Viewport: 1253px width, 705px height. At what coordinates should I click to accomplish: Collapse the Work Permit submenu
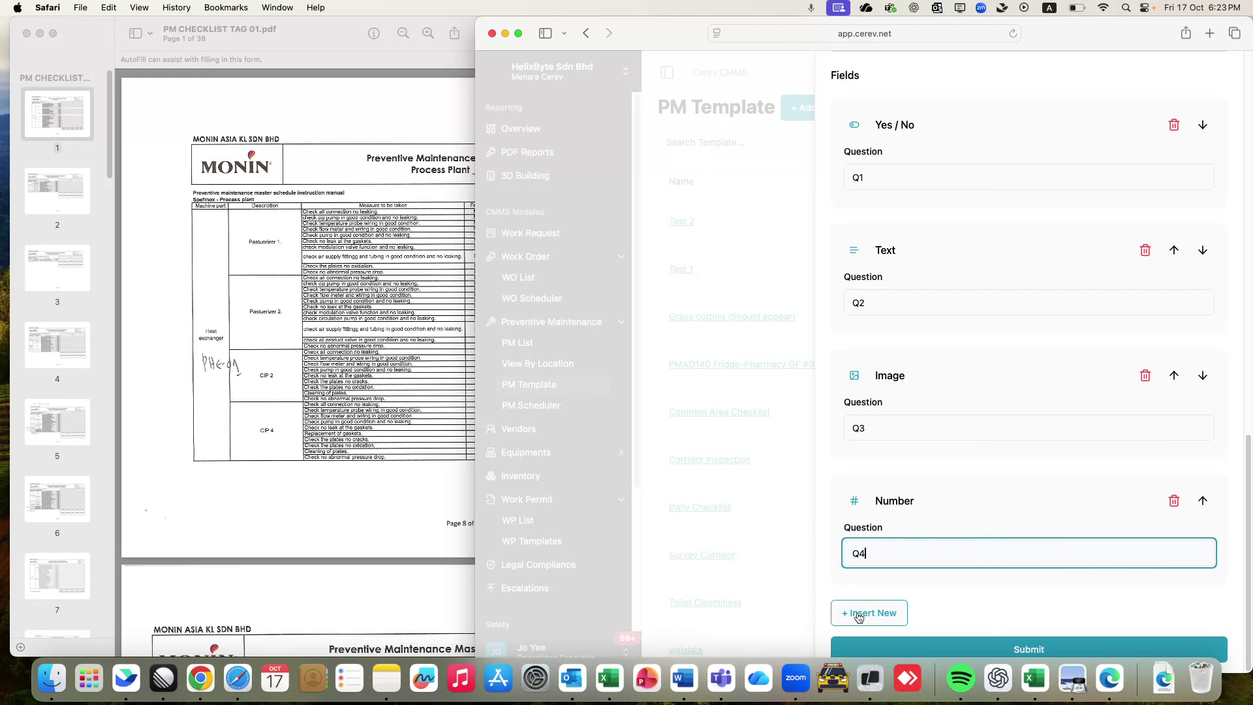click(x=621, y=499)
